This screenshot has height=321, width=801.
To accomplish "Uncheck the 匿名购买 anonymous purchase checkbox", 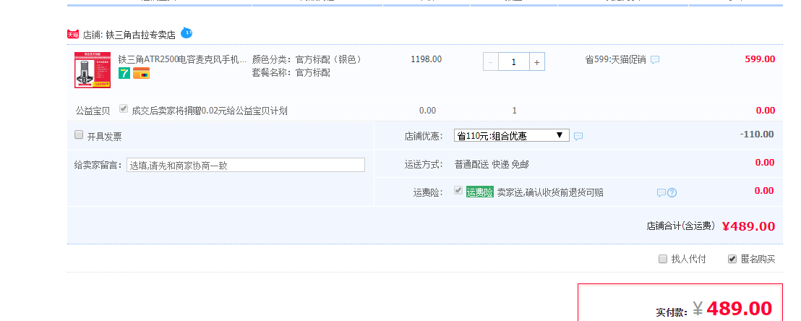I will pos(732,259).
